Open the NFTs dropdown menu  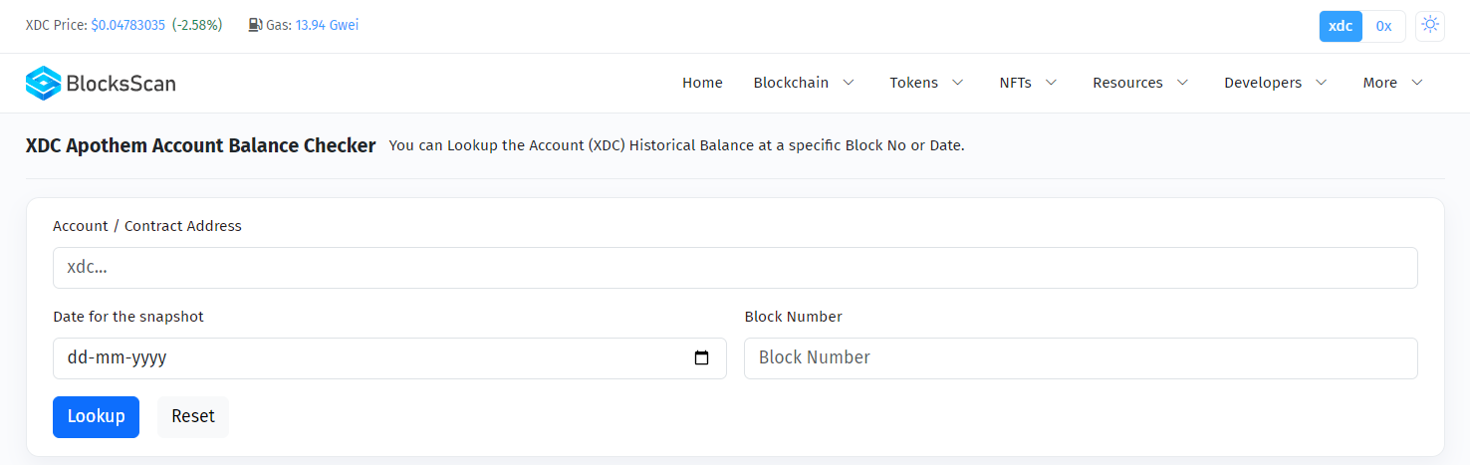pyautogui.click(x=1028, y=83)
